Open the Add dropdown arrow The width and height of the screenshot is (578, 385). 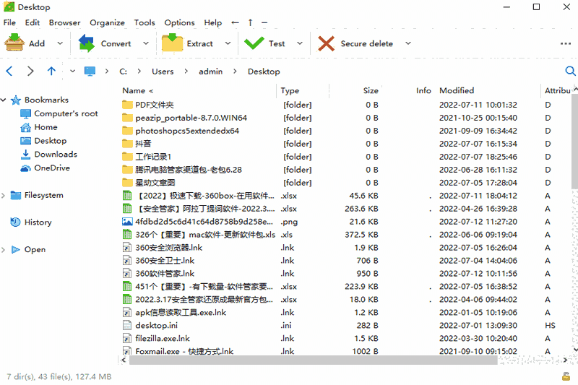coord(60,43)
